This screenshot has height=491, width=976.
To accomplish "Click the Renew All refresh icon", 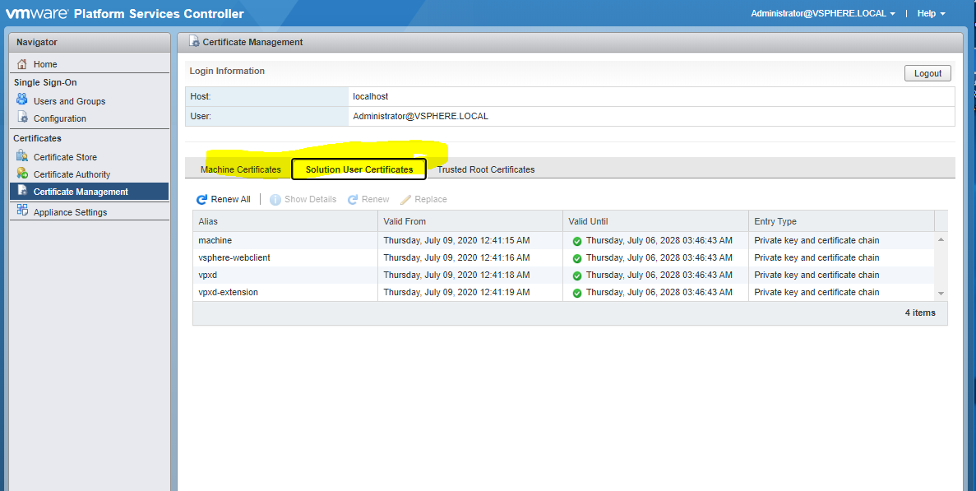I will 201,200.
